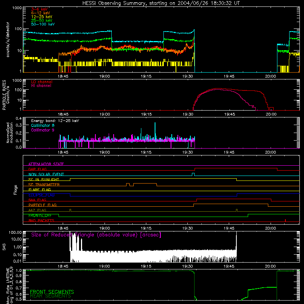
Task: Click the FRONT SEGMENTS legend entry
Action: coord(52,292)
